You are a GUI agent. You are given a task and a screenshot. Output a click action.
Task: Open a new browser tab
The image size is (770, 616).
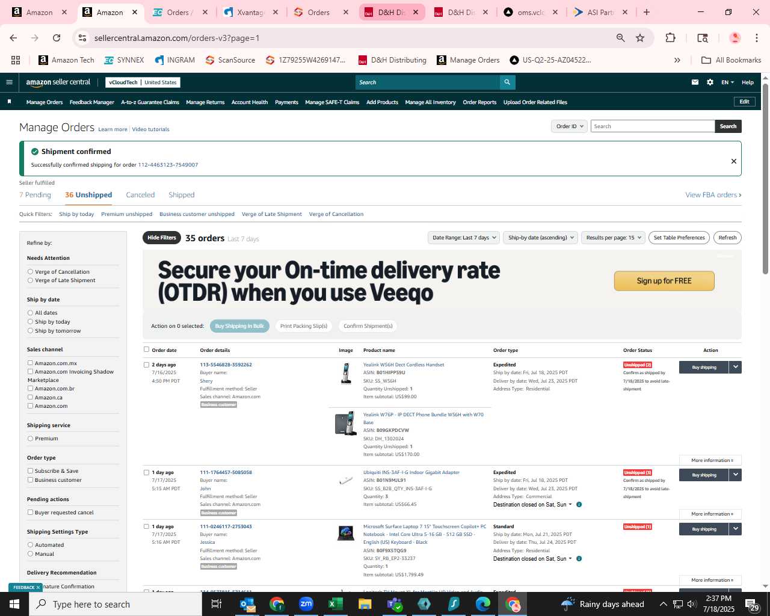pos(647,12)
